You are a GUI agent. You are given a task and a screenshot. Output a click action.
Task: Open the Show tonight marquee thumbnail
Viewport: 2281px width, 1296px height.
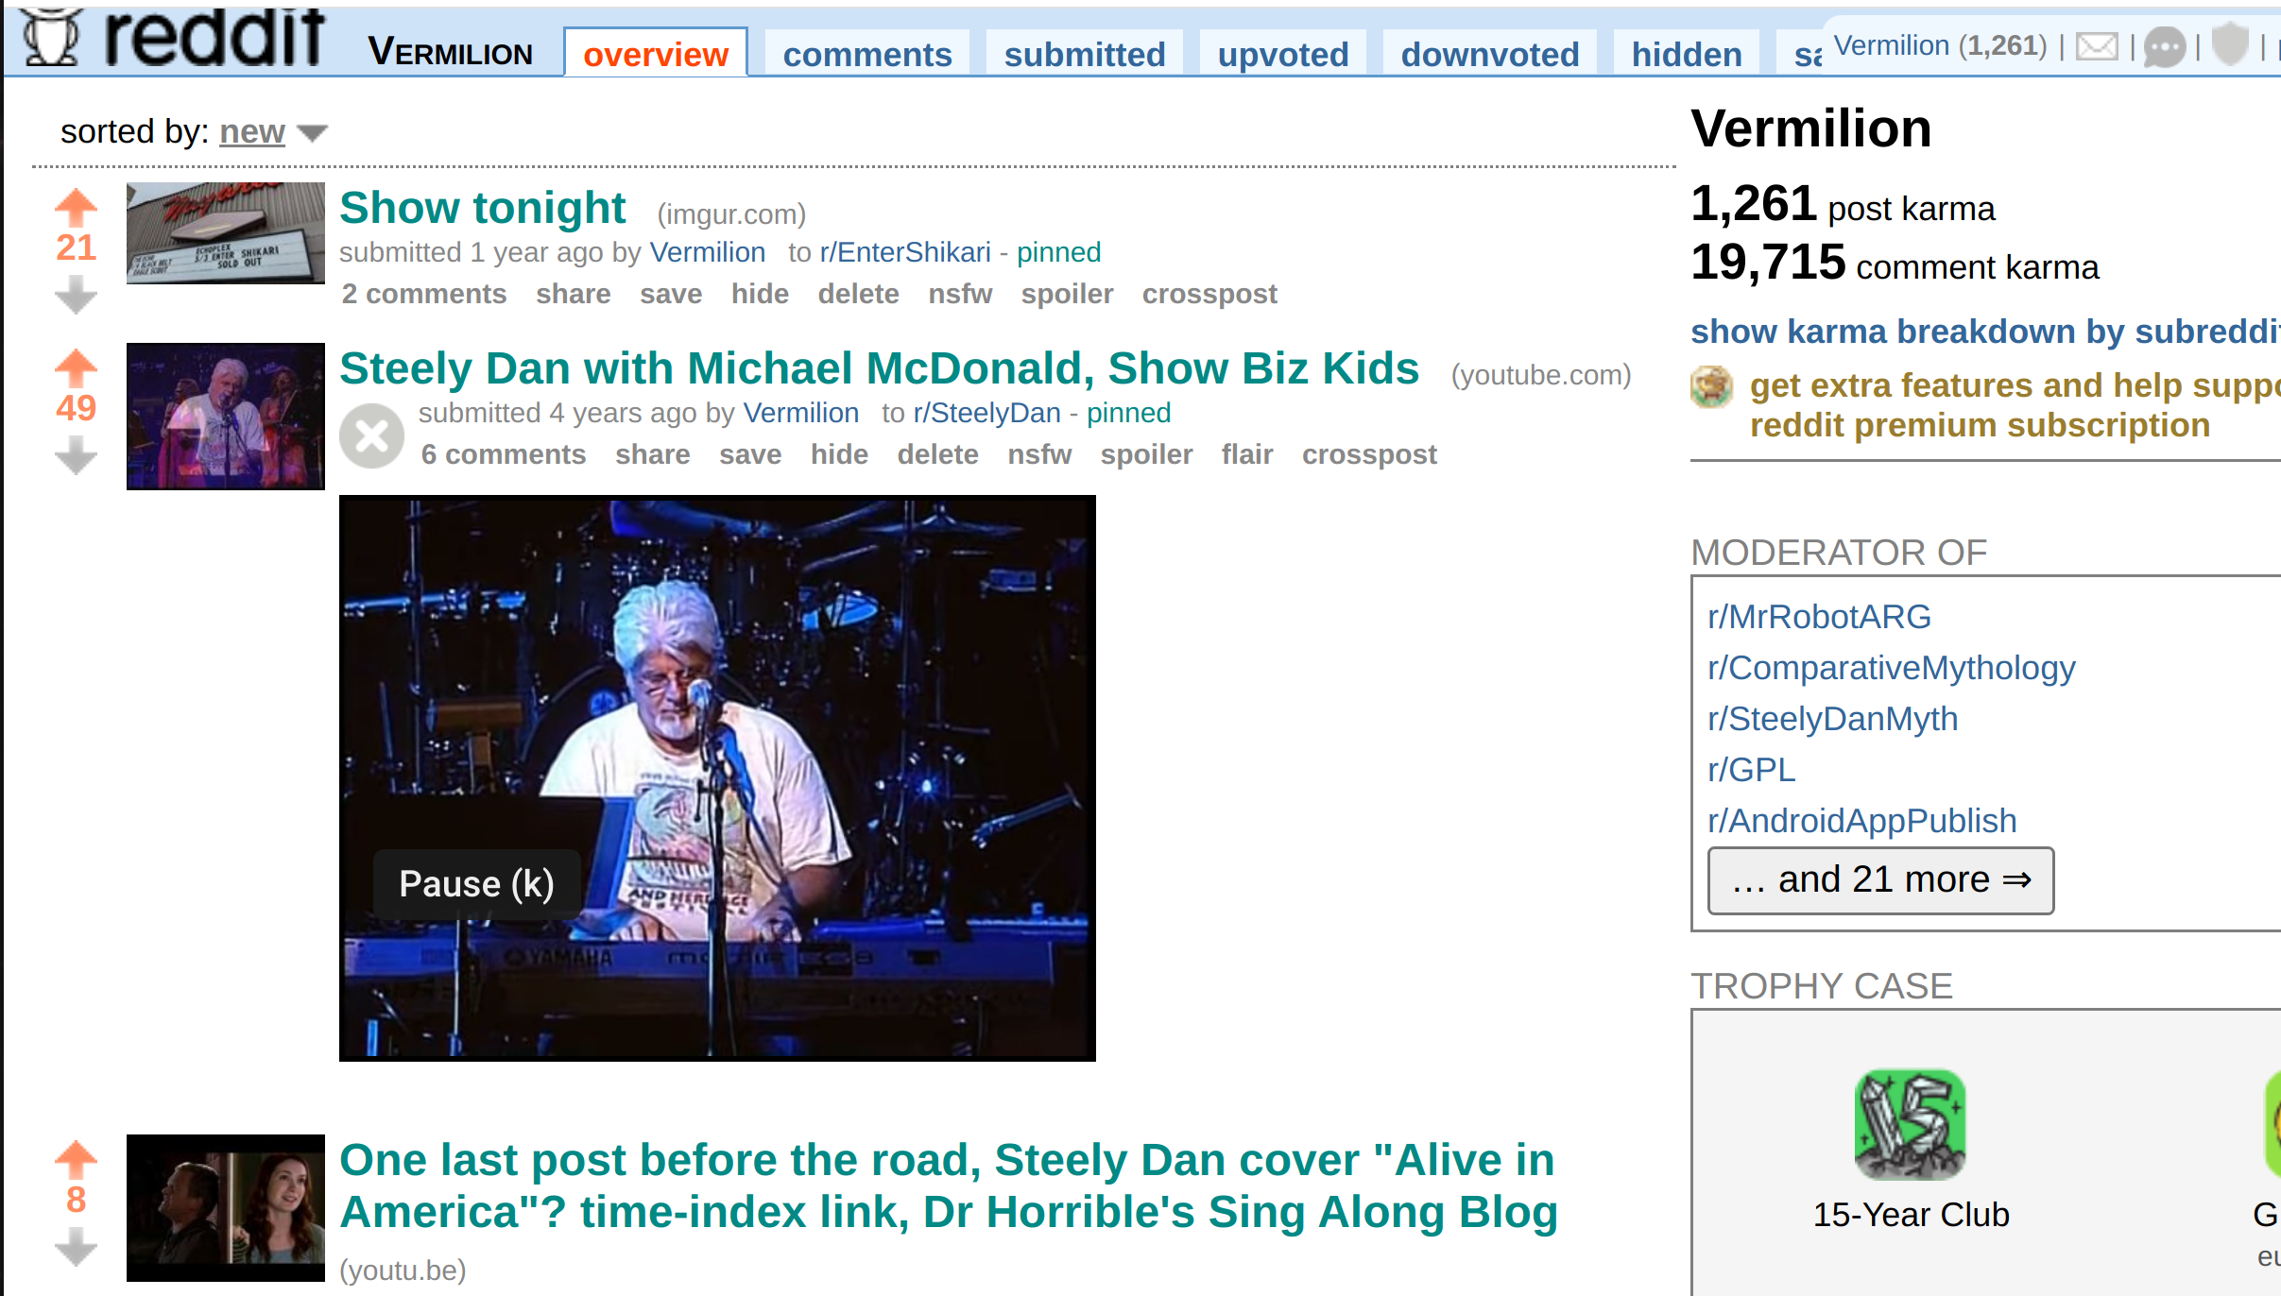(226, 233)
